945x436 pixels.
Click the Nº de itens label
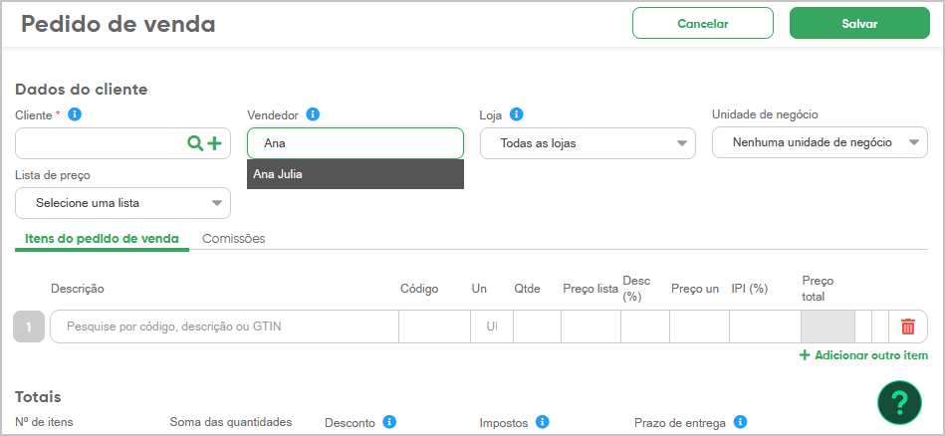click(44, 422)
